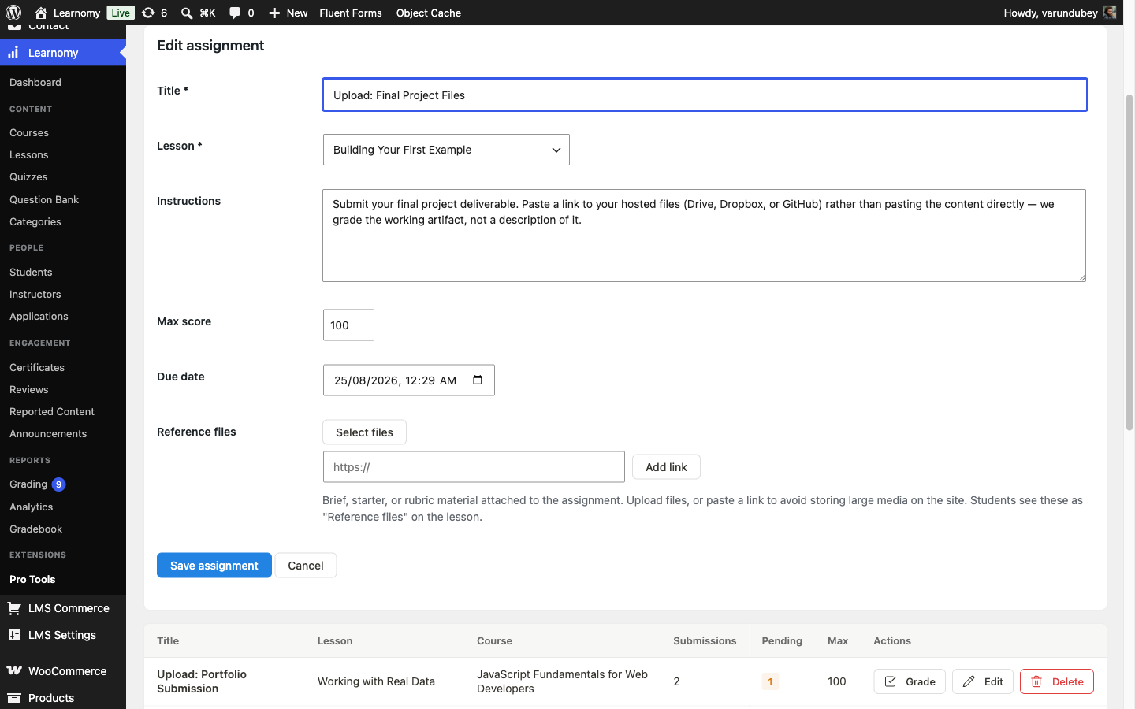The height and width of the screenshot is (709, 1135).
Task: Click the Grading pending count badge 9
Action: click(58, 484)
